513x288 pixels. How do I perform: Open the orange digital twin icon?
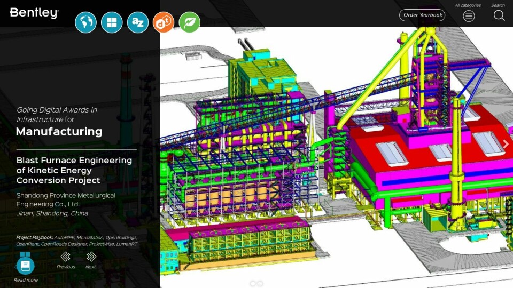pos(164,22)
